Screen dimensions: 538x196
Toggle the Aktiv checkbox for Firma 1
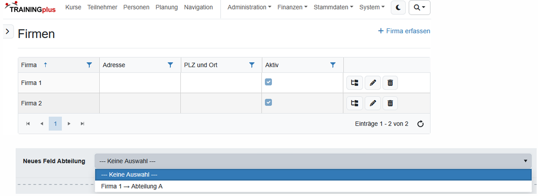pyautogui.click(x=268, y=82)
